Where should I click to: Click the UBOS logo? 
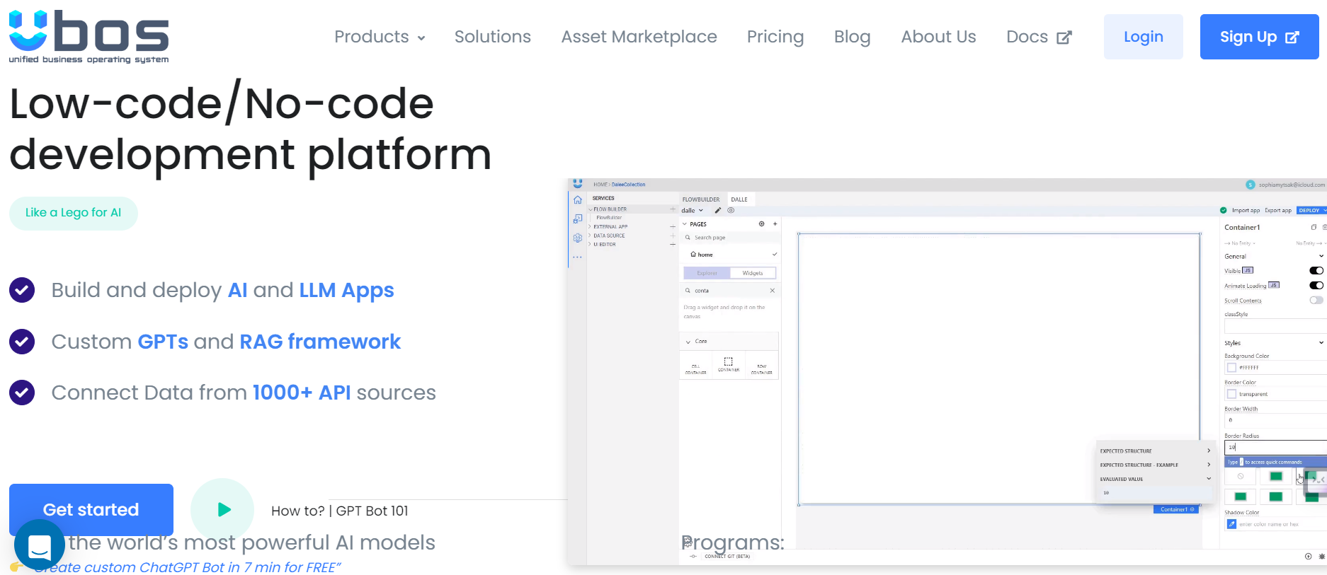pyautogui.click(x=89, y=37)
